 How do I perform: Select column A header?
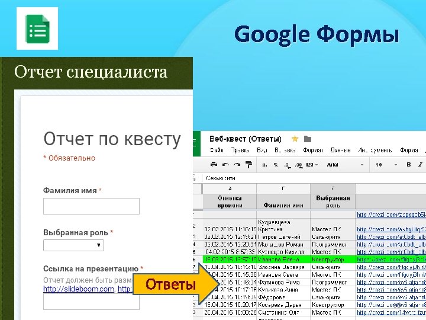point(230,188)
